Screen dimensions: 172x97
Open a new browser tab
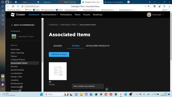[x=128, y=2]
